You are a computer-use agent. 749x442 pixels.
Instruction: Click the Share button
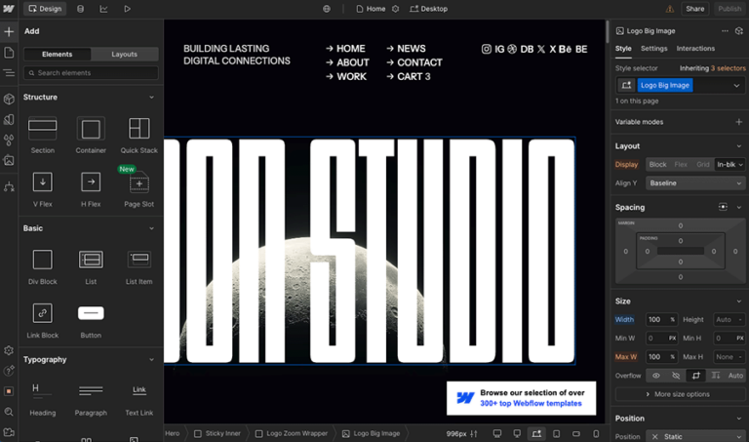click(x=694, y=9)
